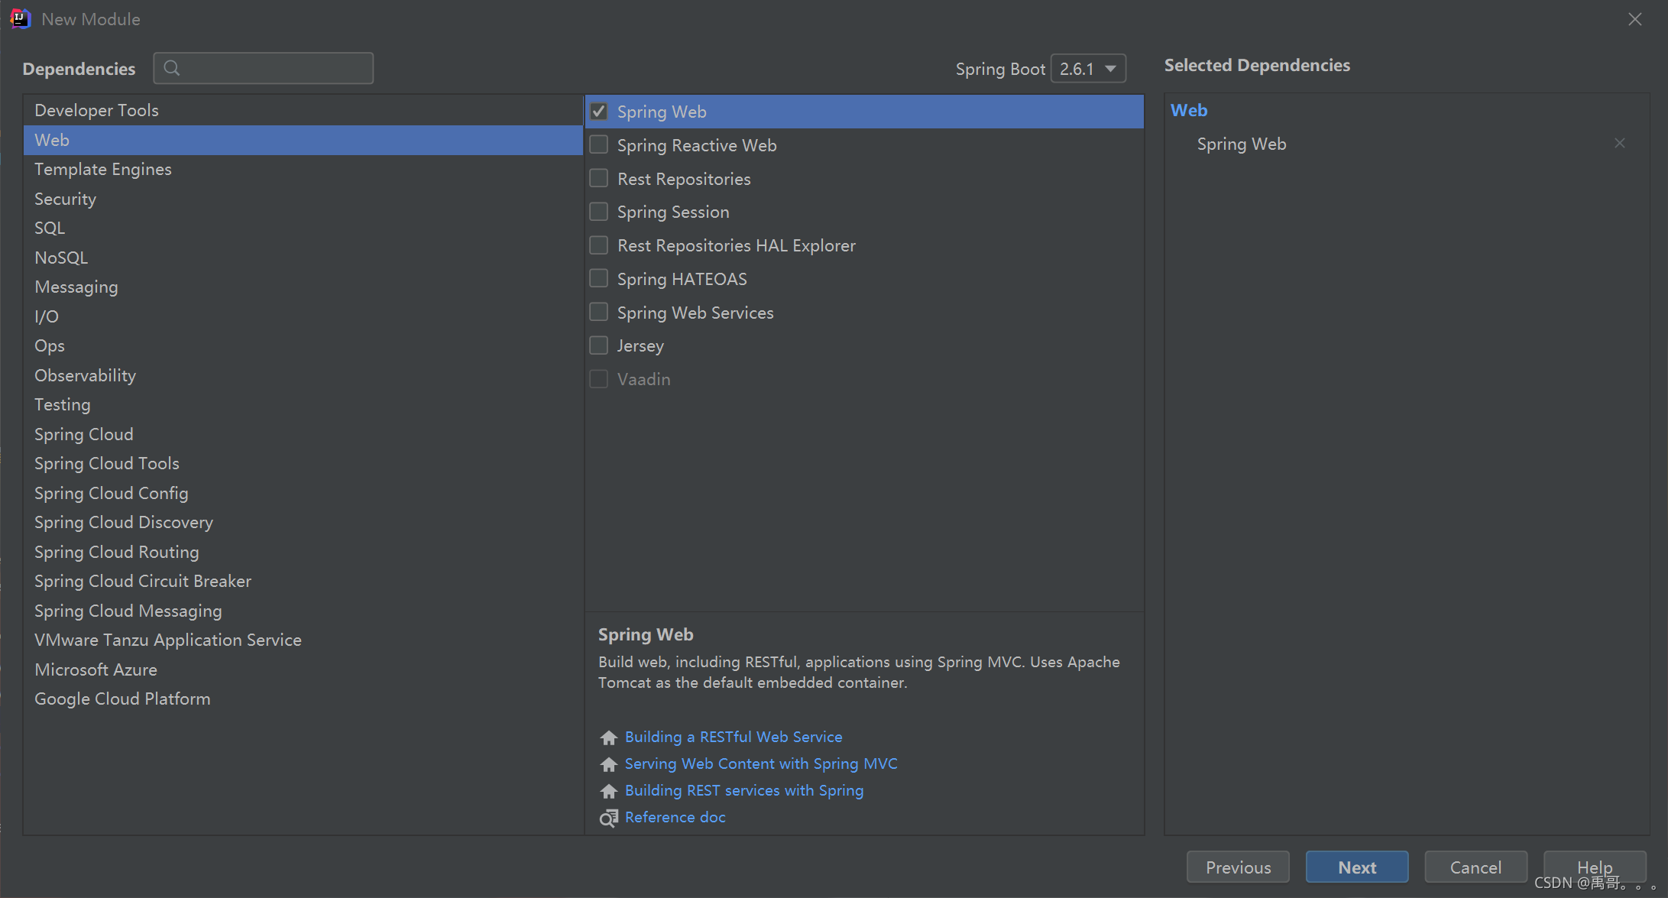The height and width of the screenshot is (898, 1668).
Task: Click the search magnifier icon in Dependencies
Action: (x=172, y=68)
